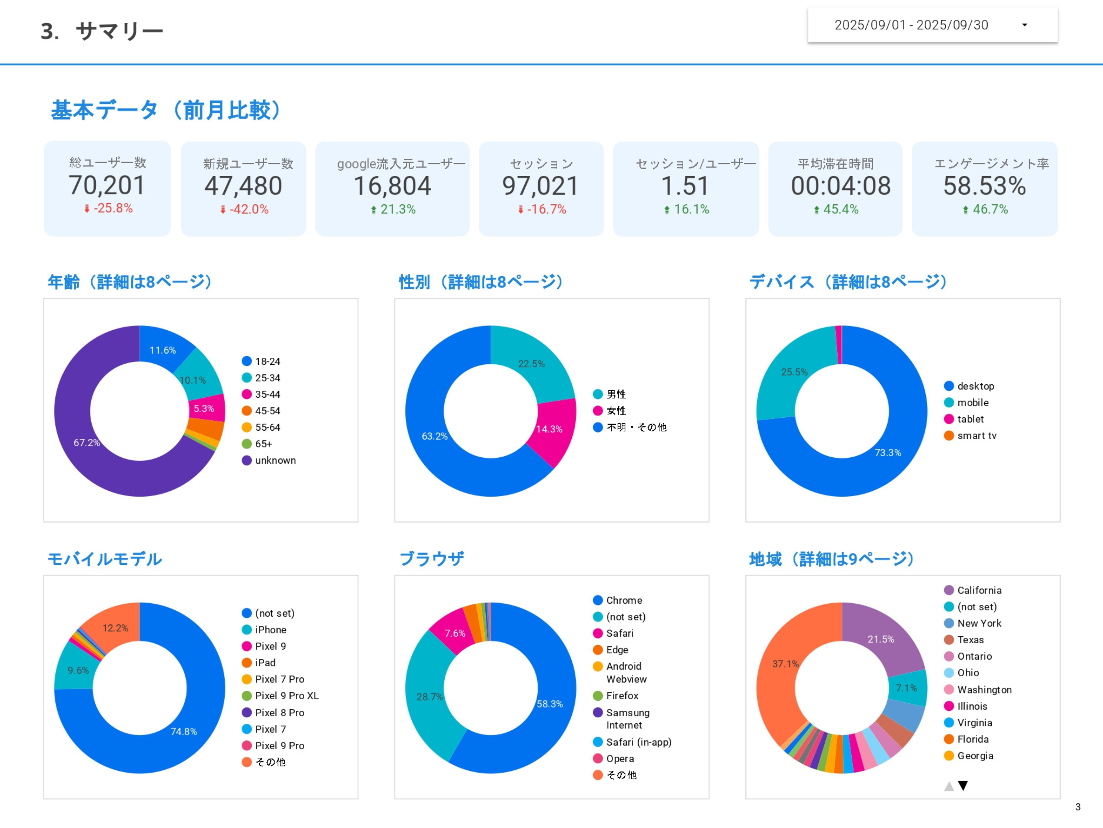Image resolution: width=1103 pixels, height=828 pixels.
Task: Click the 基本データ（前月比較）section heading
Action: click(165, 110)
